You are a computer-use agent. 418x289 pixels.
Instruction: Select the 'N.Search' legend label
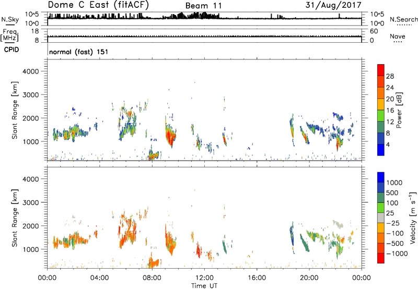(x=403, y=19)
